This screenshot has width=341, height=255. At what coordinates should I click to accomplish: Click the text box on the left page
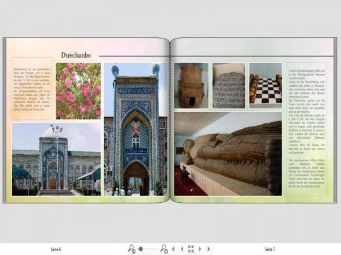coord(31,88)
